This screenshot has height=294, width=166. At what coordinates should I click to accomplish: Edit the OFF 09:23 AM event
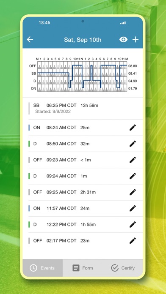[x=133, y=160]
